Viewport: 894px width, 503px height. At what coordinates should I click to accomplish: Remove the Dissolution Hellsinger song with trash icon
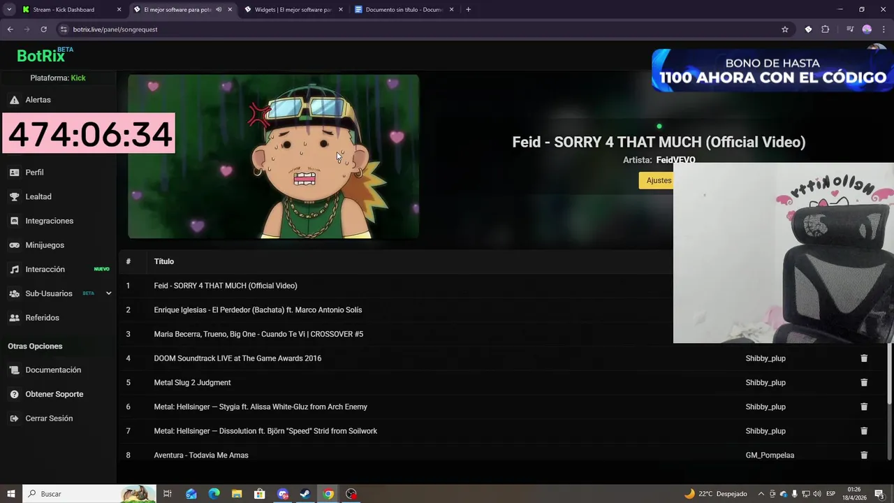(x=864, y=431)
